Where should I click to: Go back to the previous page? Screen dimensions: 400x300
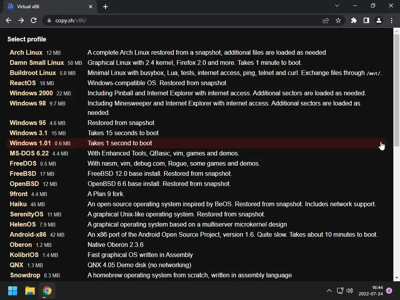point(9,20)
